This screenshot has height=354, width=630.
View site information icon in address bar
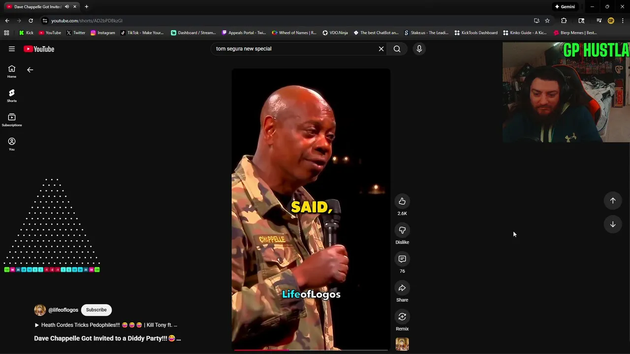(x=45, y=21)
